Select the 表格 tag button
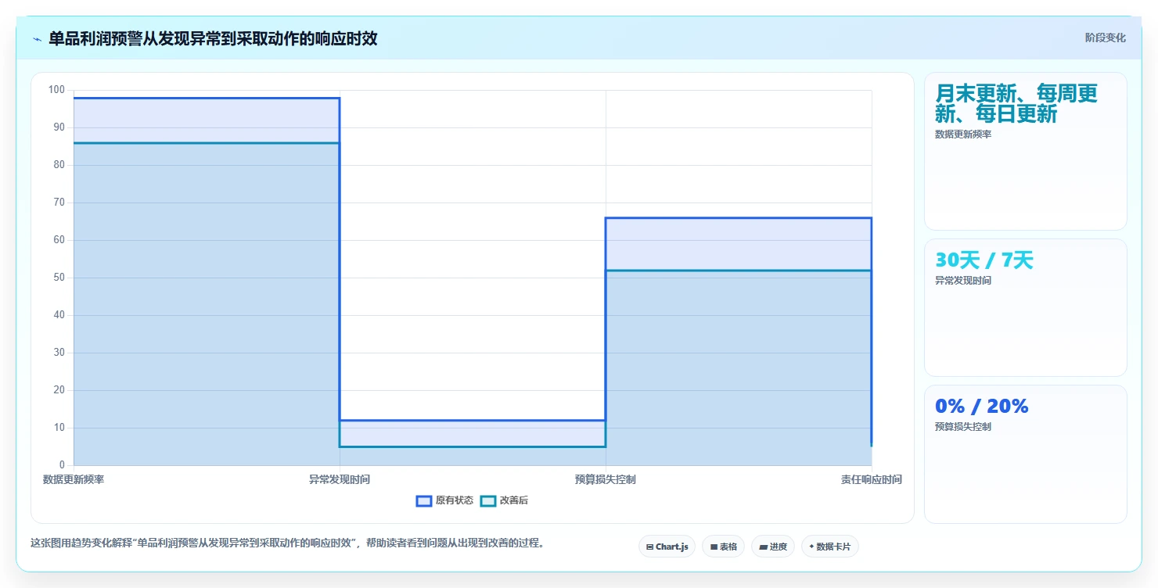This screenshot has height=588, width=1158. click(x=723, y=547)
